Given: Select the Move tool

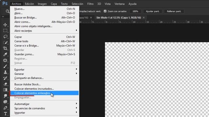Looking at the screenshot, I should (x=5, y=25).
